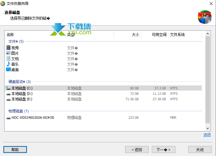Close the 文件恢复向导 window
The height and width of the screenshot is (156, 216).
(211, 4)
